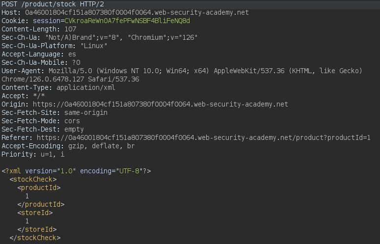Click the Sec-Ch-Ua header line
This screenshot has height=244, width=380.
100,37
